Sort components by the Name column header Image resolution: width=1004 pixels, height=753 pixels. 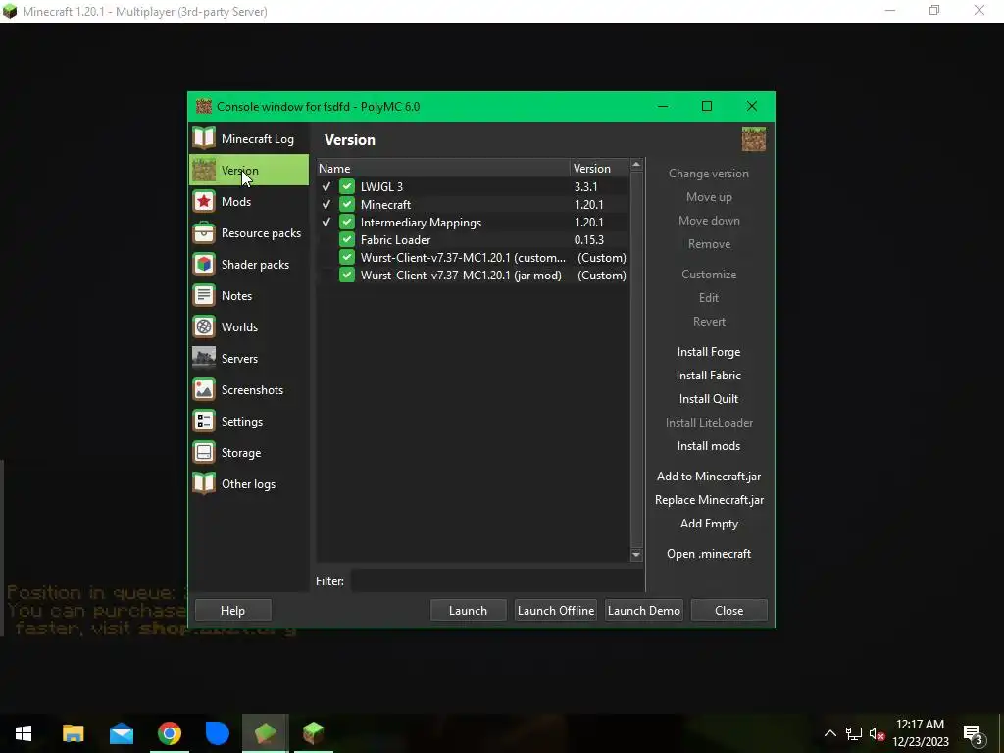click(x=442, y=168)
